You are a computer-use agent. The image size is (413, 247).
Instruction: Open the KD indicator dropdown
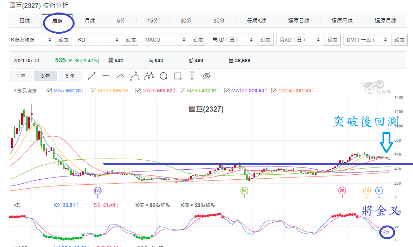pyautogui.click(x=99, y=40)
